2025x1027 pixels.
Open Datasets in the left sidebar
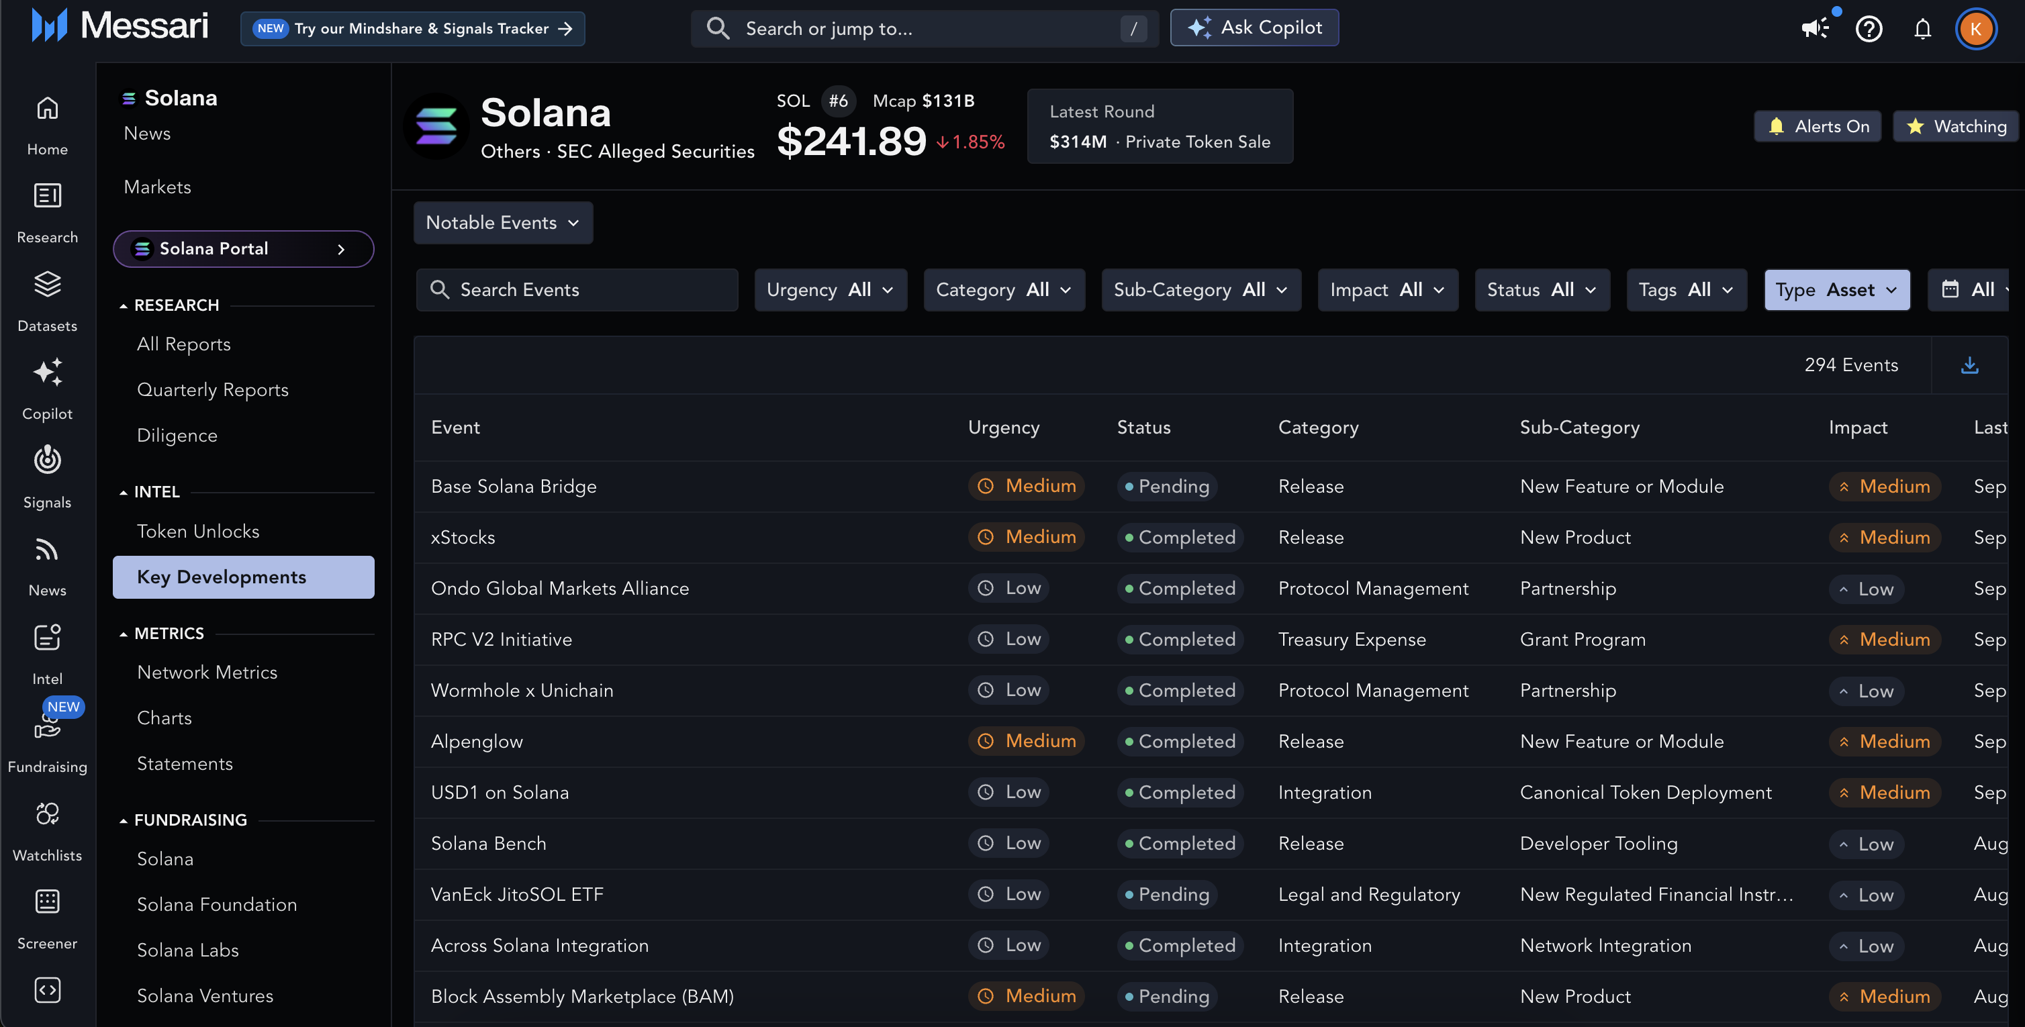[x=47, y=301]
